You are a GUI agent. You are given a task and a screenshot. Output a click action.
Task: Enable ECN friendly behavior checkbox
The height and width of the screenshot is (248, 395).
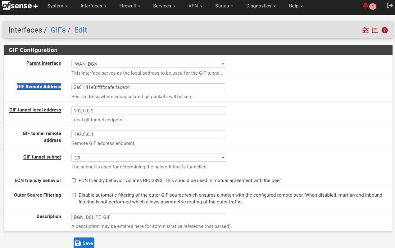click(x=74, y=181)
